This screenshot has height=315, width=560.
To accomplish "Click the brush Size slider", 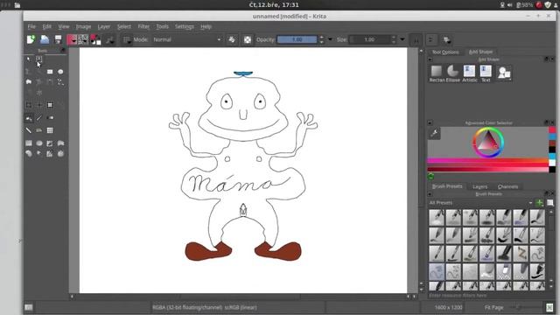I will (x=369, y=39).
